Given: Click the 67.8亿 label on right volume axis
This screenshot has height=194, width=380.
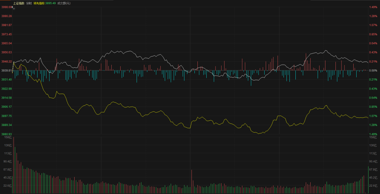Looking at the screenshot, I should (373, 169).
